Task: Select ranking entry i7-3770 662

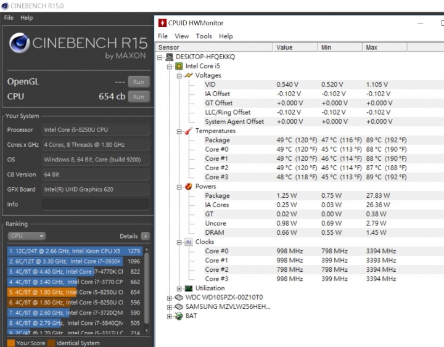Action: pyautogui.click(x=74, y=282)
